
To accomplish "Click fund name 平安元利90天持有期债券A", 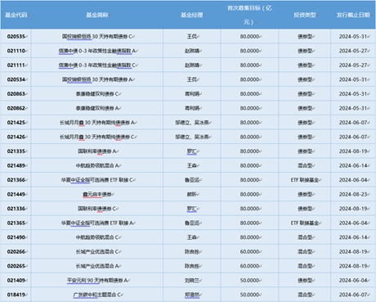I will [97, 281].
